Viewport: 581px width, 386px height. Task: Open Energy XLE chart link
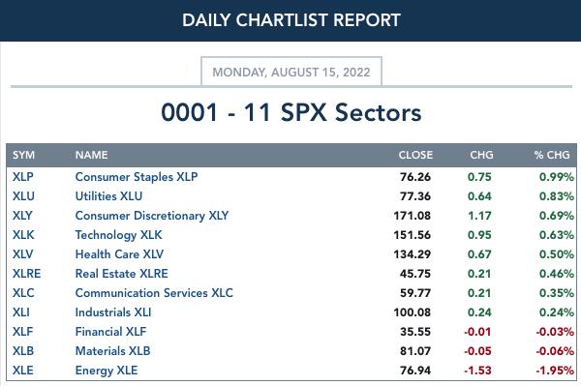[x=107, y=371]
